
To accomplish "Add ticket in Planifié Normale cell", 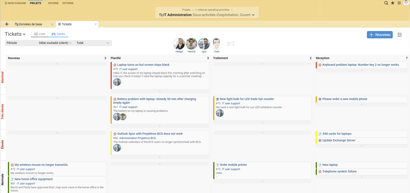I will tap(160, 164).
